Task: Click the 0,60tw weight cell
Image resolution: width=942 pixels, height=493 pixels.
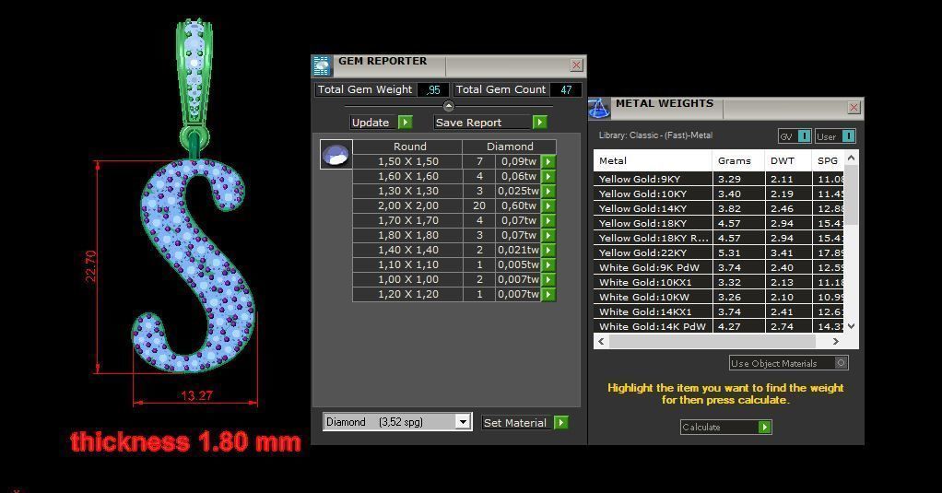Action: [x=518, y=206]
